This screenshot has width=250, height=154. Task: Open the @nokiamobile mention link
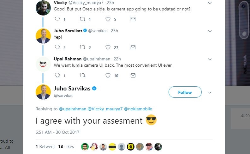[x=138, y=109]
